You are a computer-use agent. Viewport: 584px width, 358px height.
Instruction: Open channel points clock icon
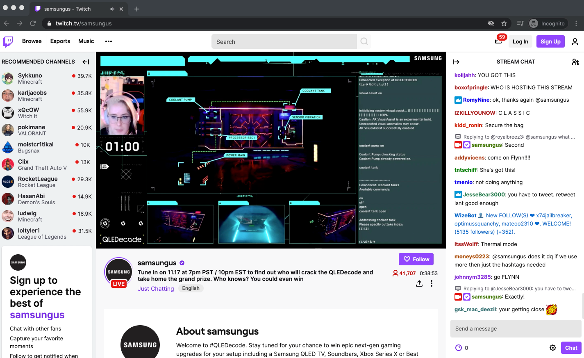459,348
